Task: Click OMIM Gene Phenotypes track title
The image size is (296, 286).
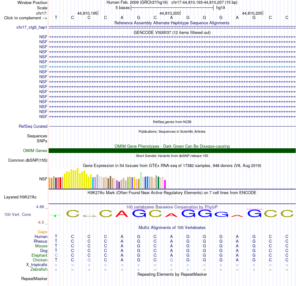Action: 172,146
